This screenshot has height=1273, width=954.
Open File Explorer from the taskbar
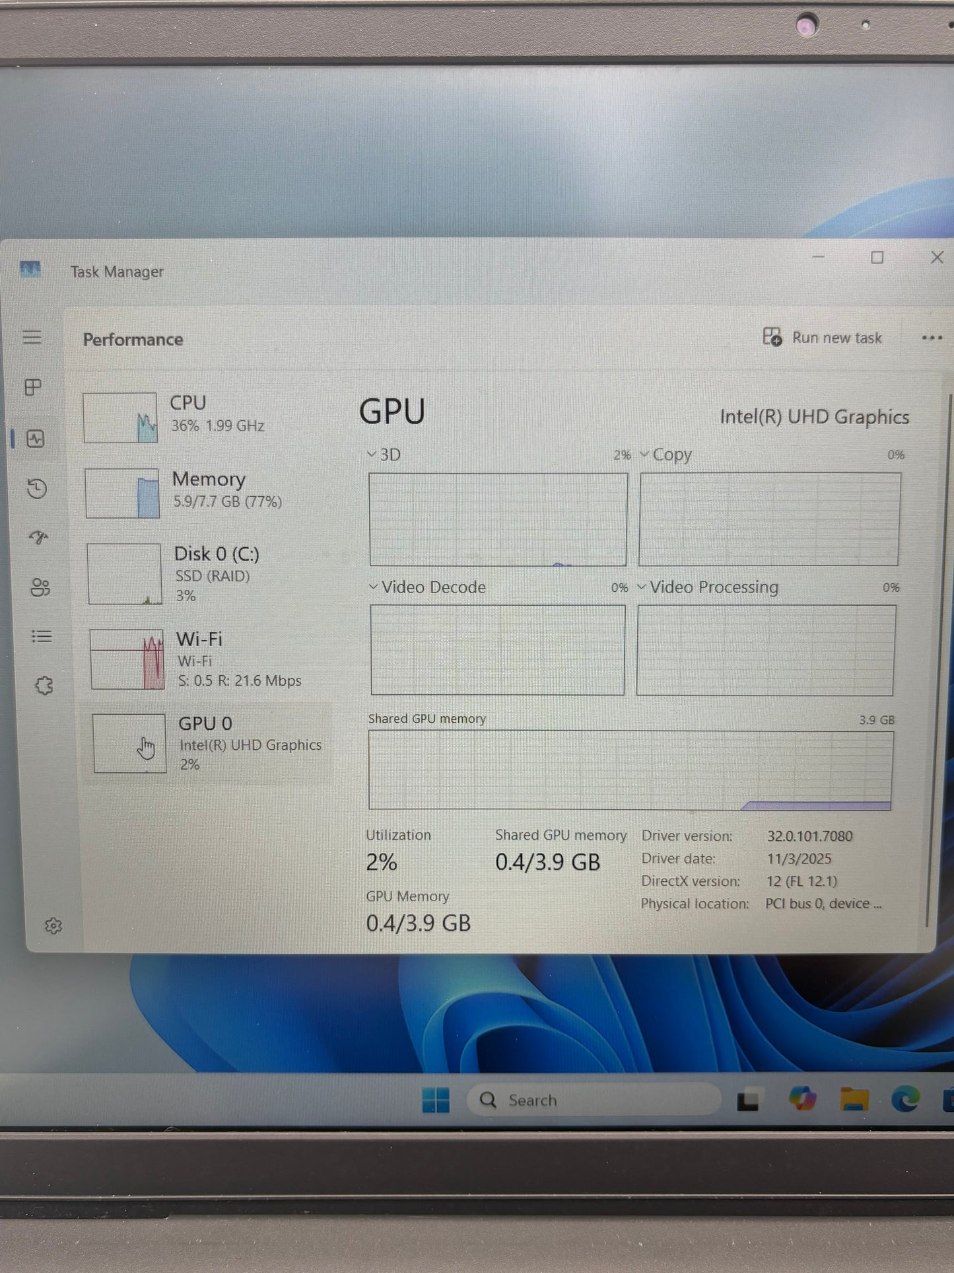pos(854,1099)
